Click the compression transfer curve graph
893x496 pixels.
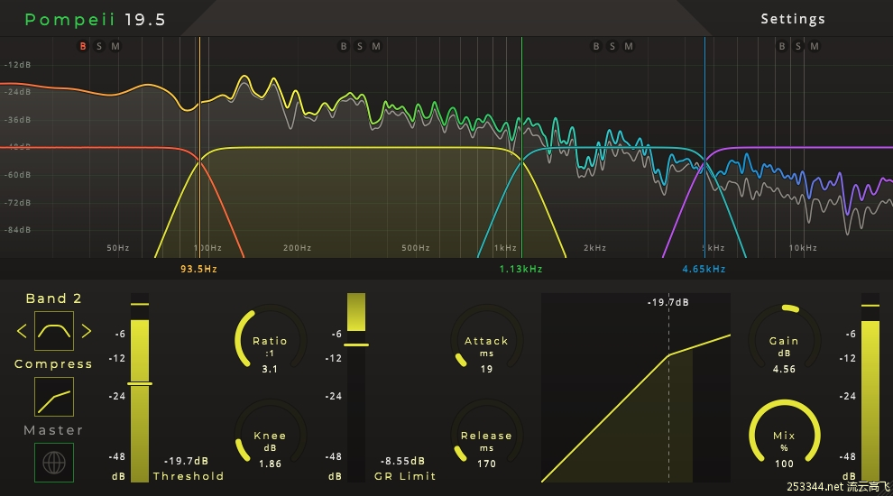pyautogui.click(x=636, y=388)
